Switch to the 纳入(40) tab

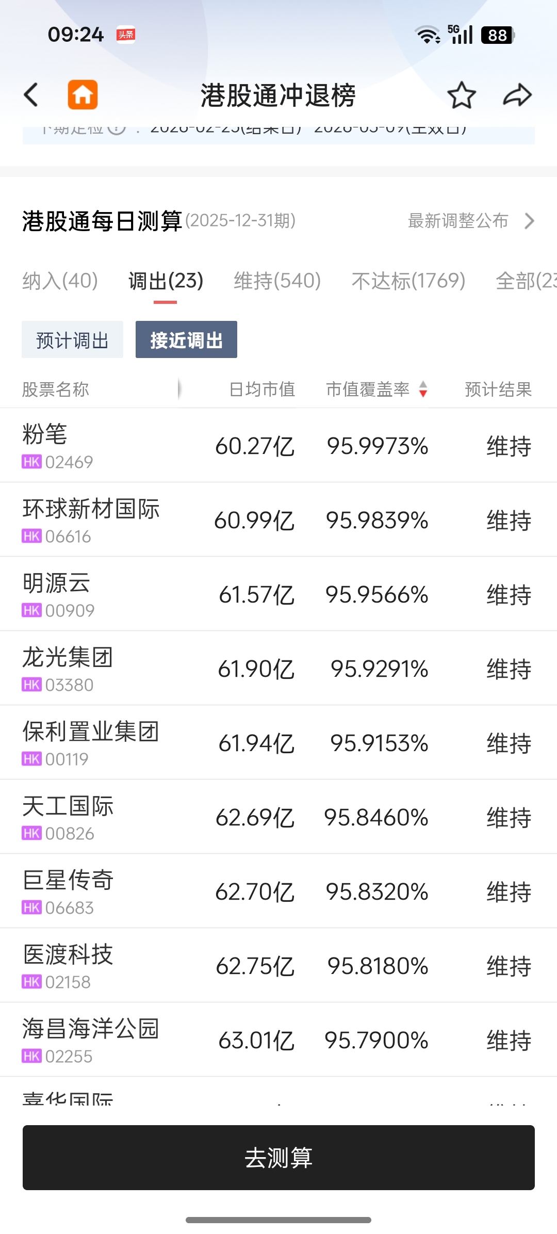[60, 281]
